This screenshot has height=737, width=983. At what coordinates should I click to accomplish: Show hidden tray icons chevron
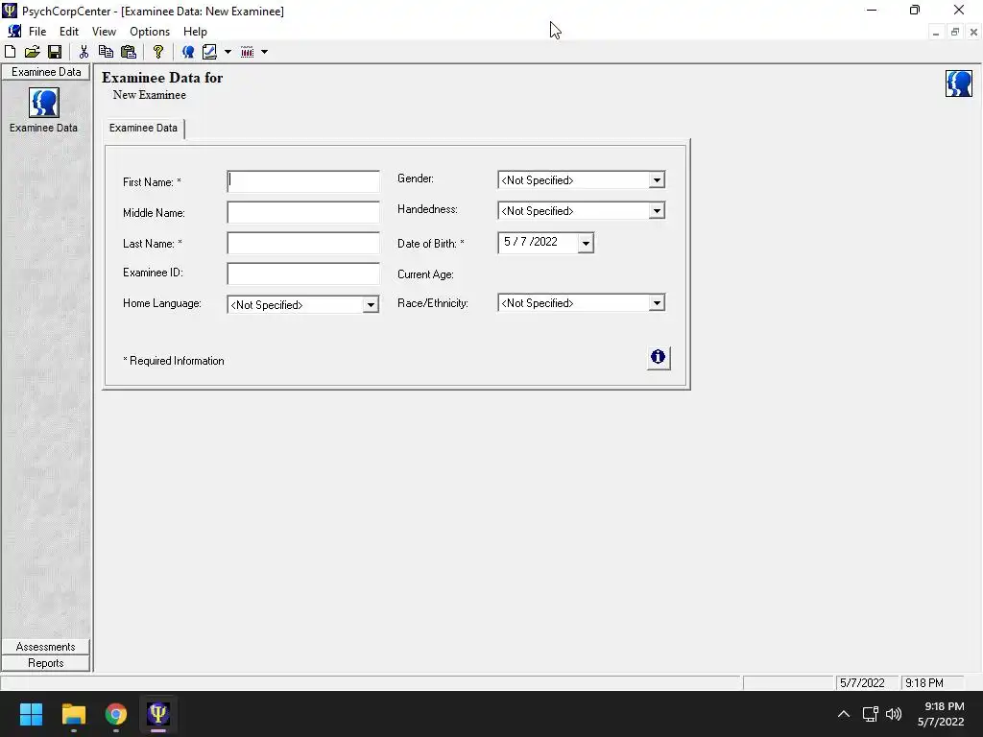coord(844,714)
